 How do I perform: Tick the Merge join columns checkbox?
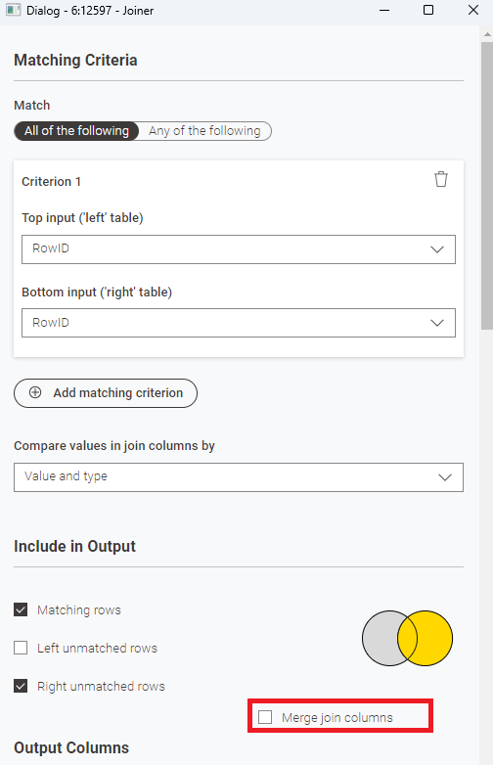pos(265,717)
